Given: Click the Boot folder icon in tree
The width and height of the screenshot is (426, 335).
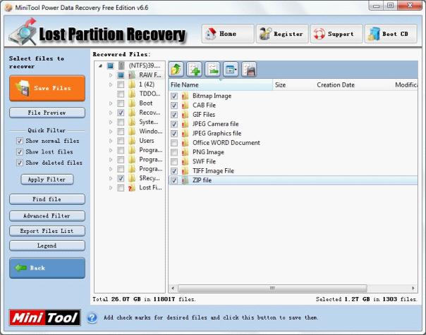Looking at the screenshot, I should pos(132,103).
